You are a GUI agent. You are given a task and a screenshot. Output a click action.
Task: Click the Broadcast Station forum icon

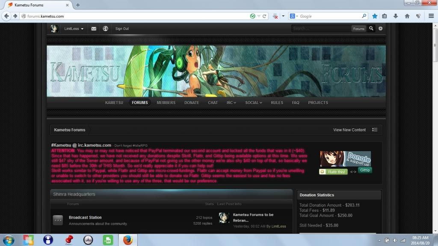point(58,220)
